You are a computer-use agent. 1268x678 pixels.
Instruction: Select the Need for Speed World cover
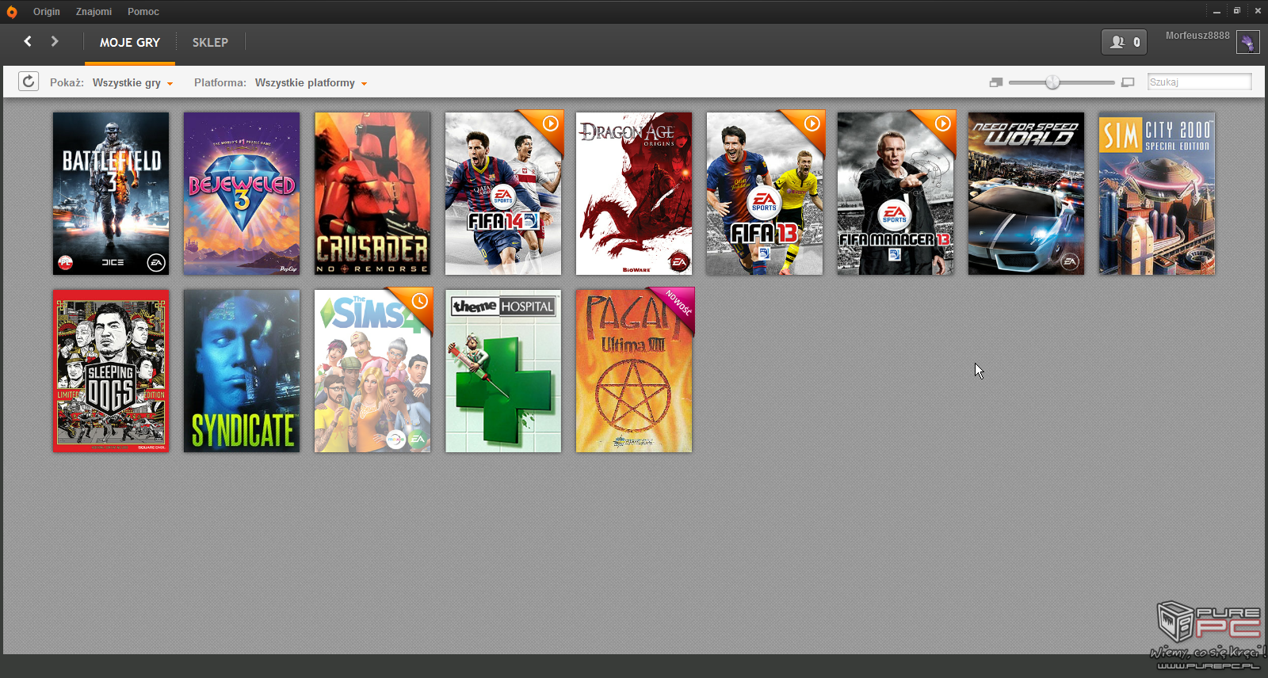(x=1026, y=193)
